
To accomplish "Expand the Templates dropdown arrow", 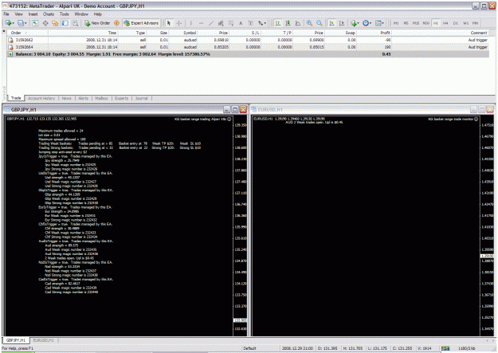I will pos(383,23).
